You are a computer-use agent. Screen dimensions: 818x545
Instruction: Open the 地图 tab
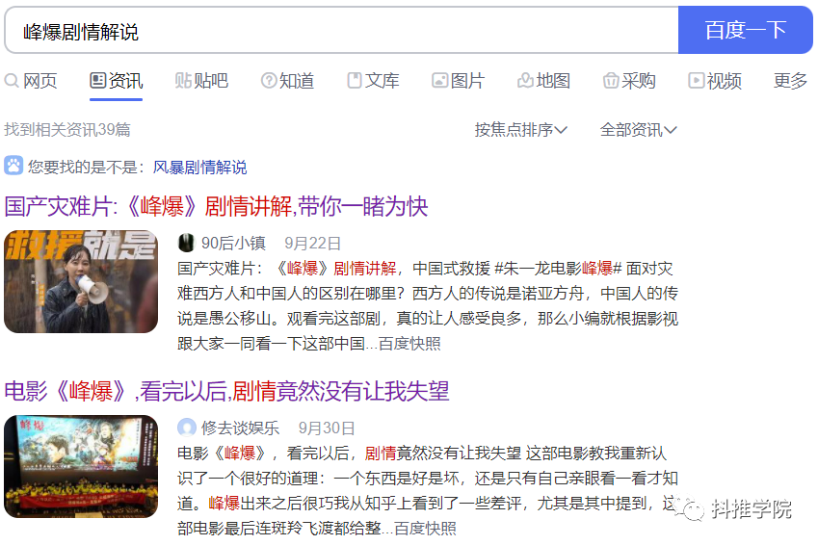pos(543,81)
